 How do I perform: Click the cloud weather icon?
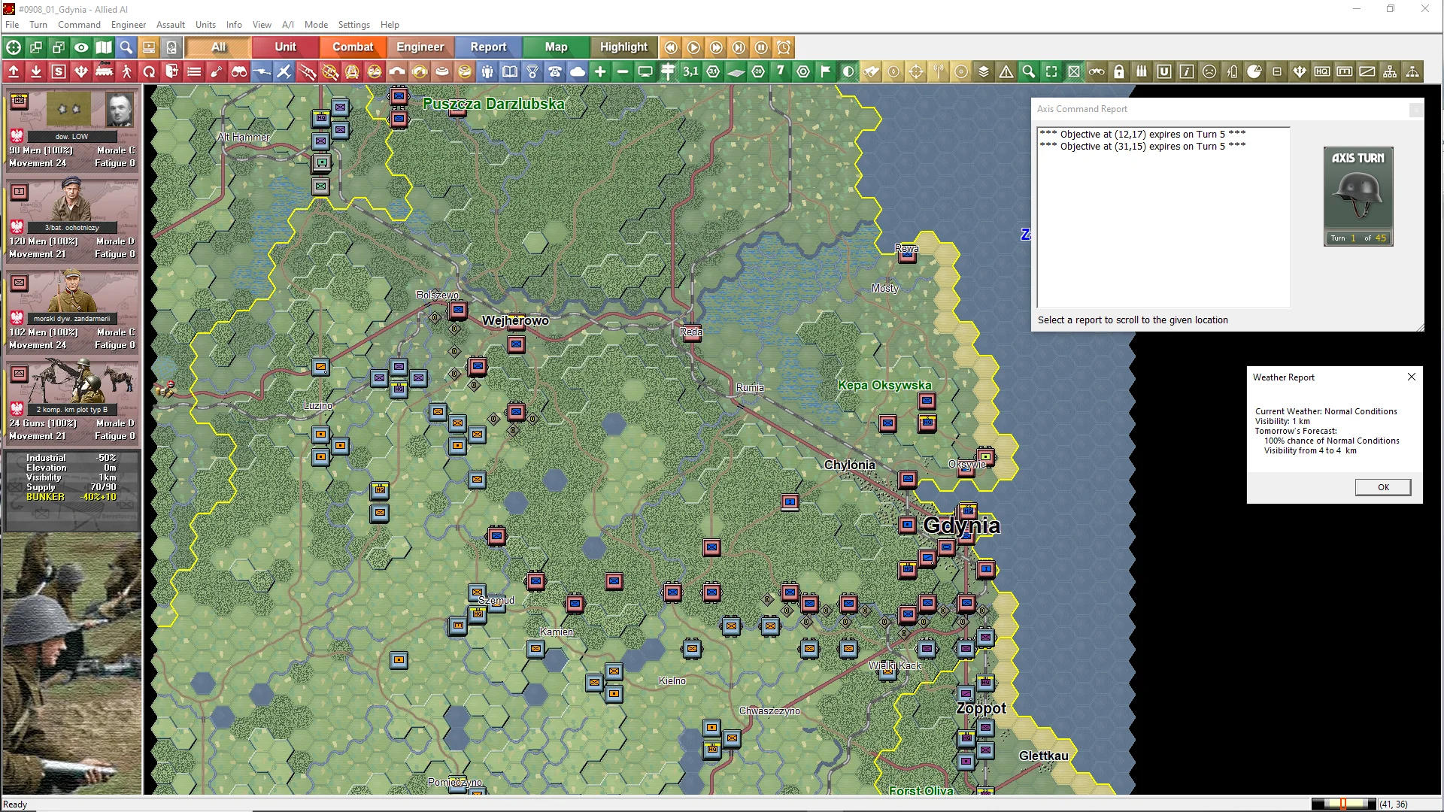[x=578, y=72]
